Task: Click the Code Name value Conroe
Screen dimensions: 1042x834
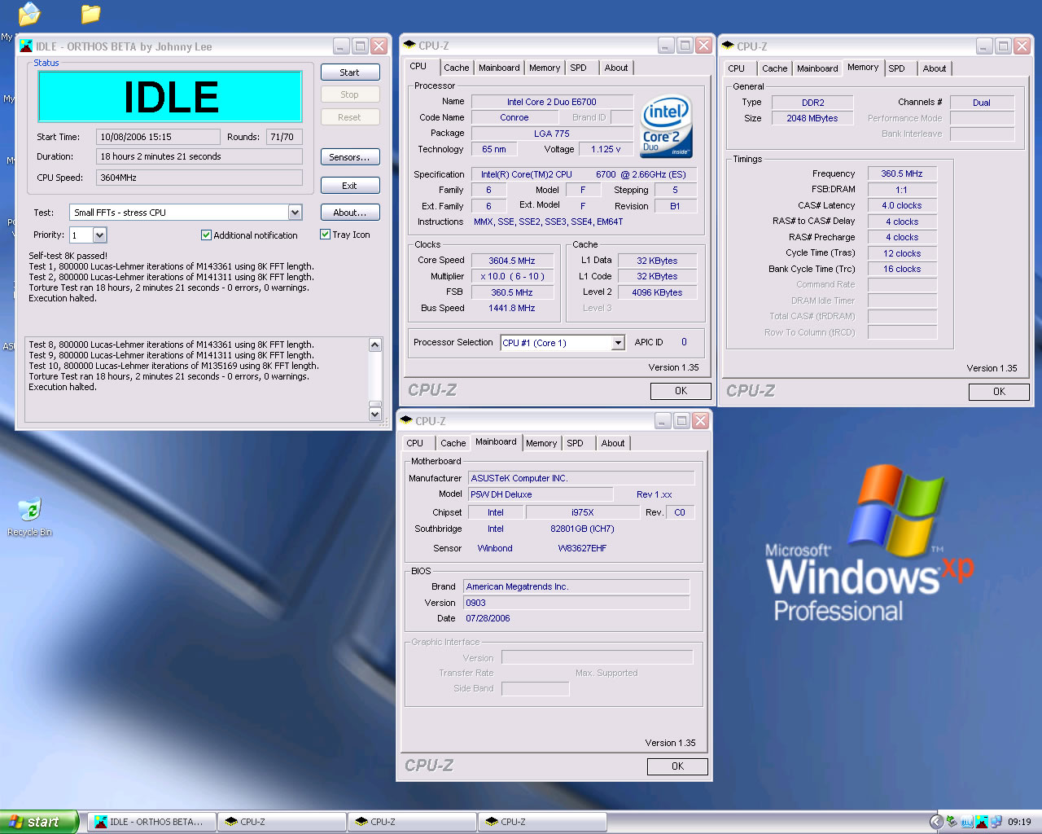Action: pyautogui.click(x=514, y=117)
